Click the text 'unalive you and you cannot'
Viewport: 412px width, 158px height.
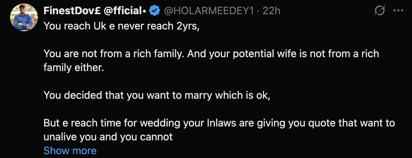(108, 137)
